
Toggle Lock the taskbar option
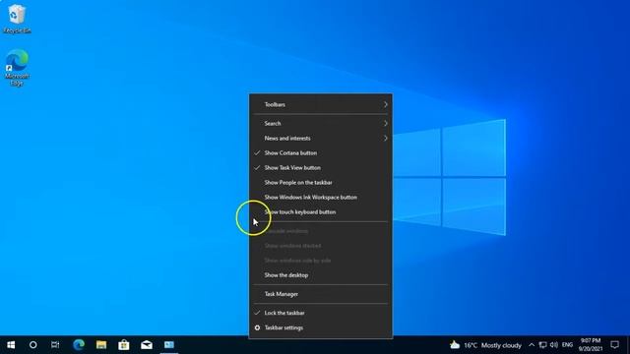[321, 313]
